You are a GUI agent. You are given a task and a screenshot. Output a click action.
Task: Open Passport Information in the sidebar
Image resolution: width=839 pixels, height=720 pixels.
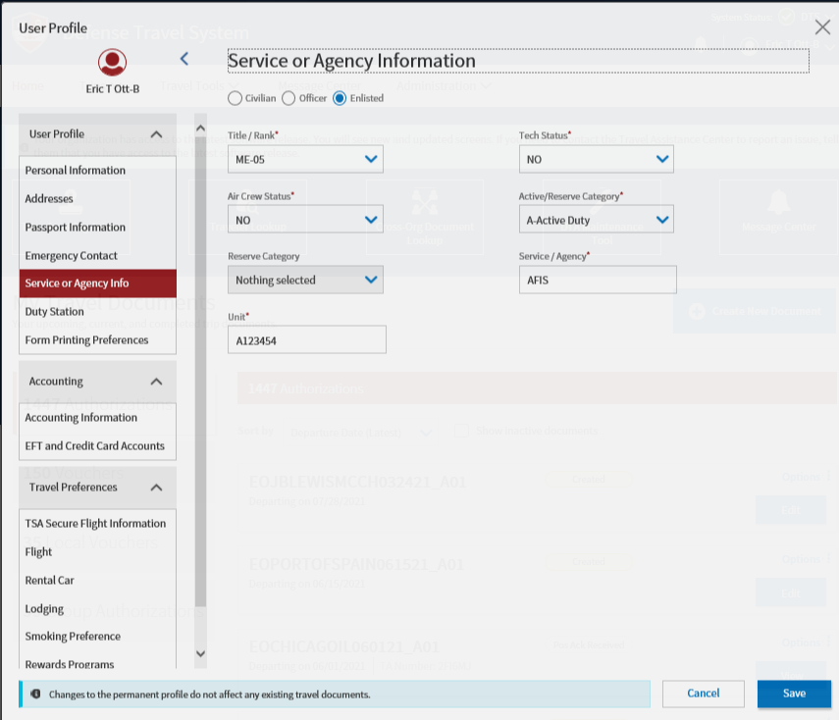point(76,228)
